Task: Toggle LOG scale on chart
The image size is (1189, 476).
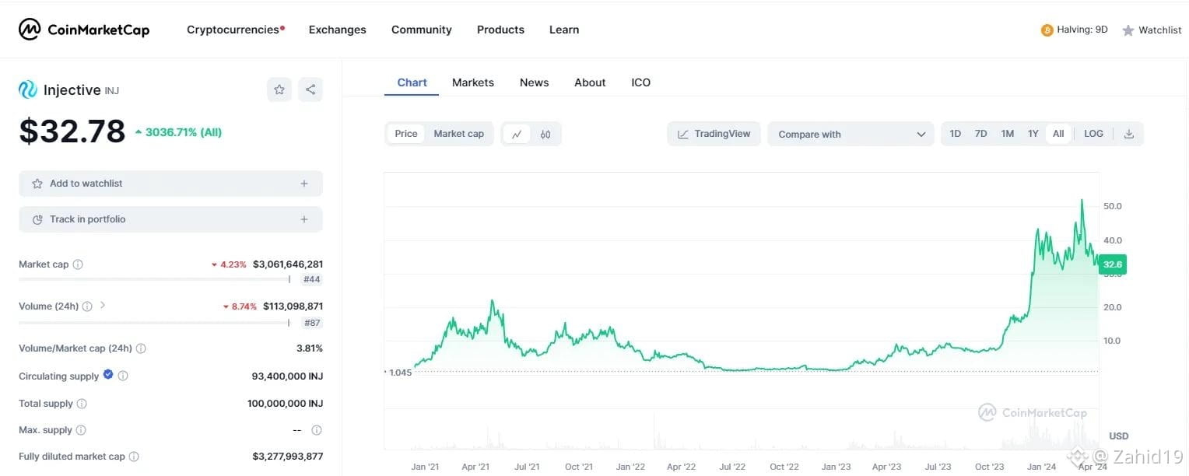Action: point(1093,134)
